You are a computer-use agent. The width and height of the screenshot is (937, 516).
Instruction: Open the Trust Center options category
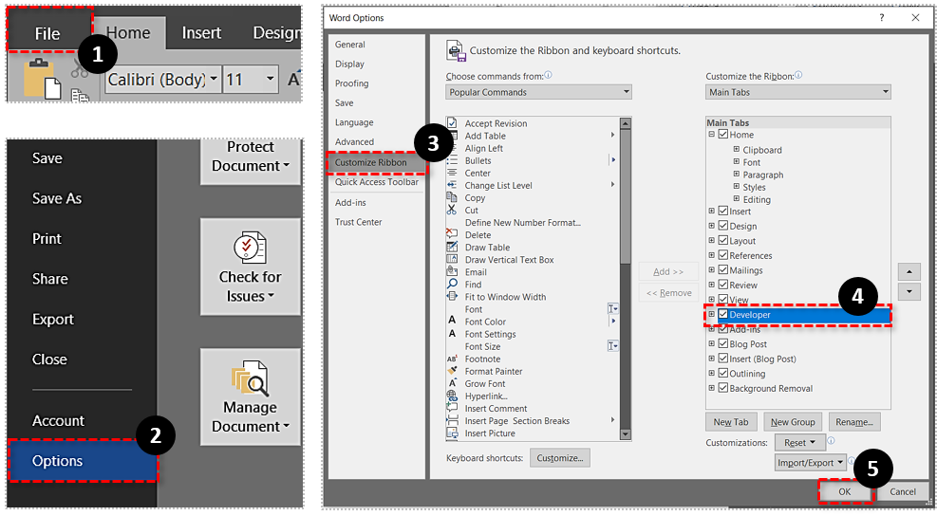[x=359, y=222]
